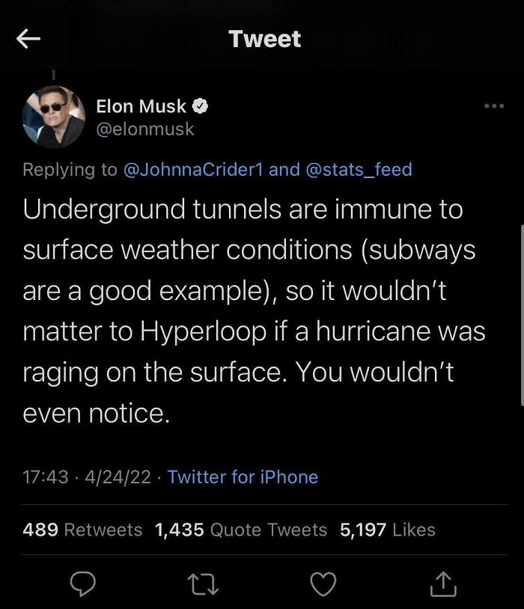View the 489 Retweets list
Image resolution: width=524 pixels, height=609 pixels.
pos(82,530)
